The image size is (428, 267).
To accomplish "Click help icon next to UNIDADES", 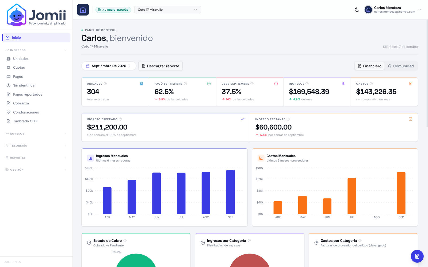I will click(x=105, y=84).
